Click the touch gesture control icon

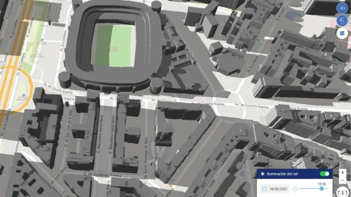(342, 21)
